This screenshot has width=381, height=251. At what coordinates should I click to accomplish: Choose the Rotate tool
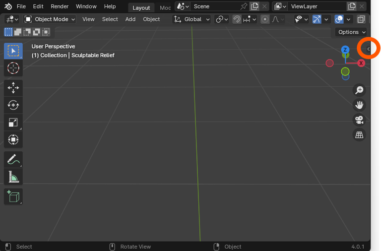tap(13, 105)
